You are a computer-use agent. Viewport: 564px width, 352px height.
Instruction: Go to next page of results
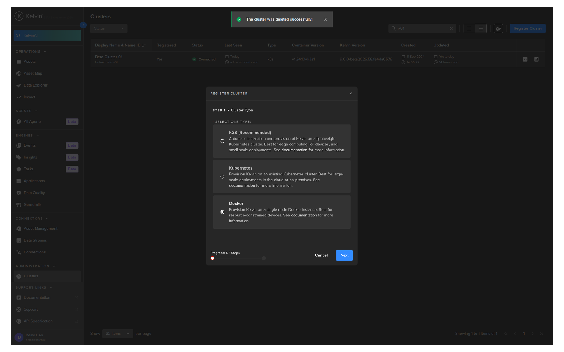click(533, 334)
